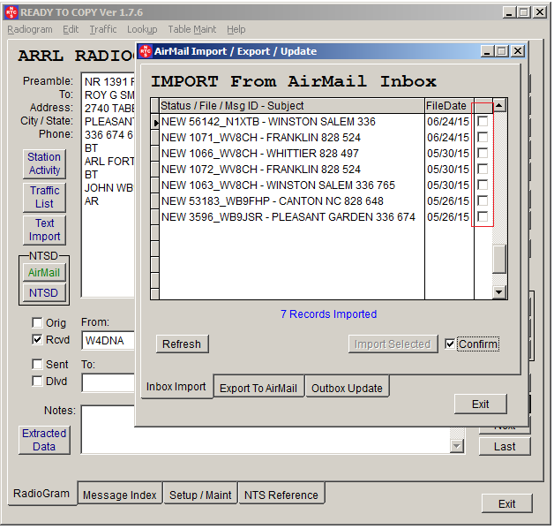Click the Notes text area

(x=266, y=429)
